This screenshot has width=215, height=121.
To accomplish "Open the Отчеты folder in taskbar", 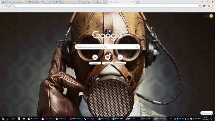I will [x=34, y=119].
